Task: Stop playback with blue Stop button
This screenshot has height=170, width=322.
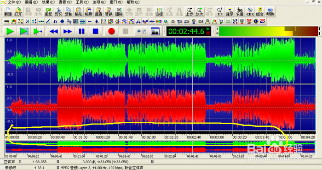Action: pos(96,31)
